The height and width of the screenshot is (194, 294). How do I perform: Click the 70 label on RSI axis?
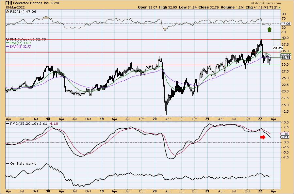click(x=284, y=19)
